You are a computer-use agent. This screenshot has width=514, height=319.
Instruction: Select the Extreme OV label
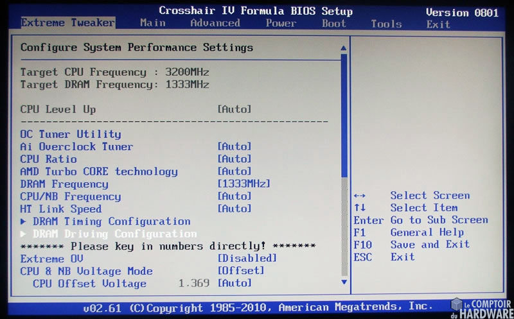52,259
